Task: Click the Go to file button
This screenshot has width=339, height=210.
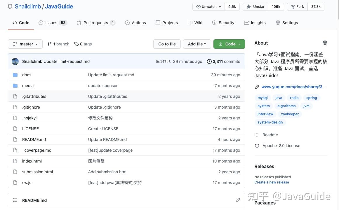Action: click(167, 44)
